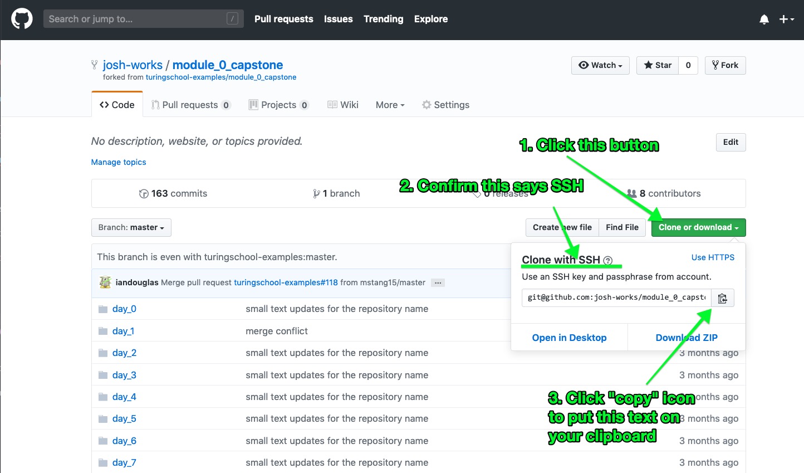This screenshot has width=804, height=473.
Task: Click the folder icon for day_7
Action: pos(103,463)
